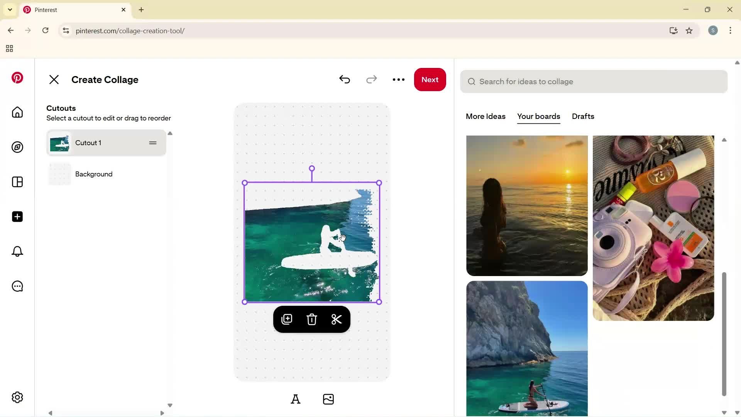Viewport: 741px width, 417px height.
Task: Open Pinterest home from the sidebar
Action: [17, 112]
